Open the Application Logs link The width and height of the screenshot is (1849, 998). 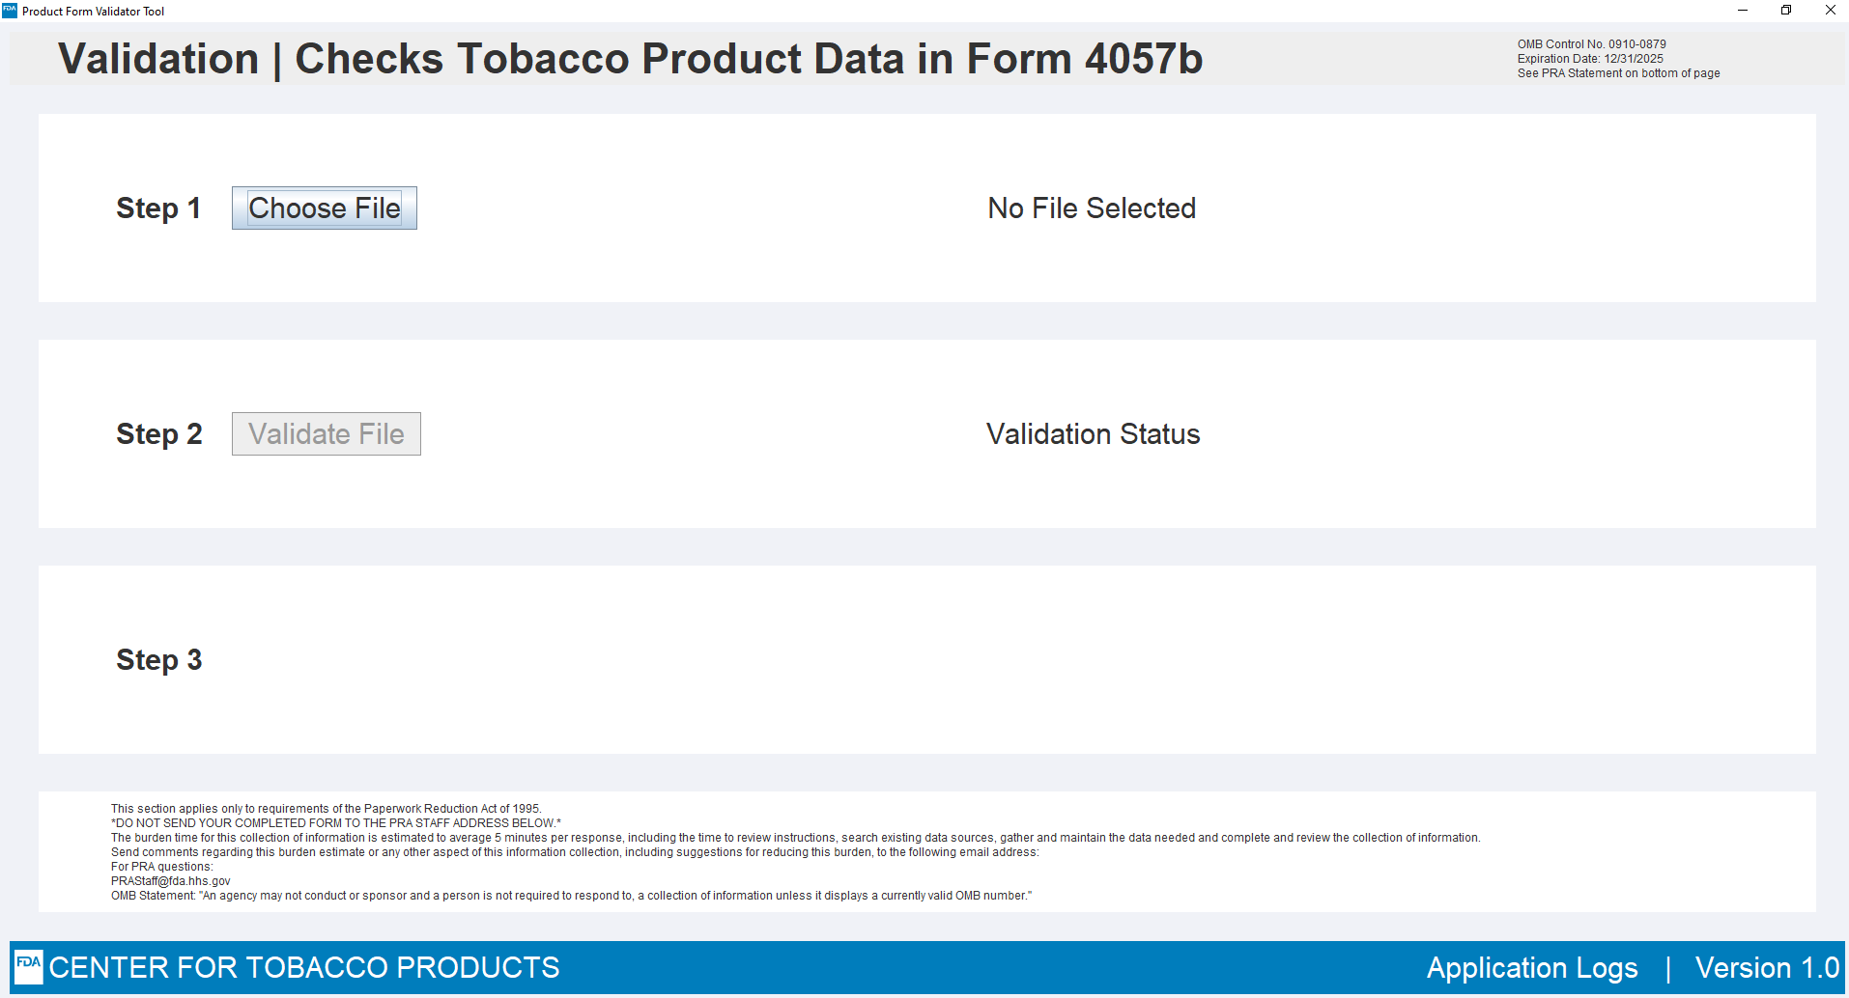pyautogui.click(x=1532, y=968)
